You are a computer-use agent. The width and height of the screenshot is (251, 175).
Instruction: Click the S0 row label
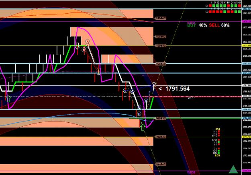click(x=207, y=12)
